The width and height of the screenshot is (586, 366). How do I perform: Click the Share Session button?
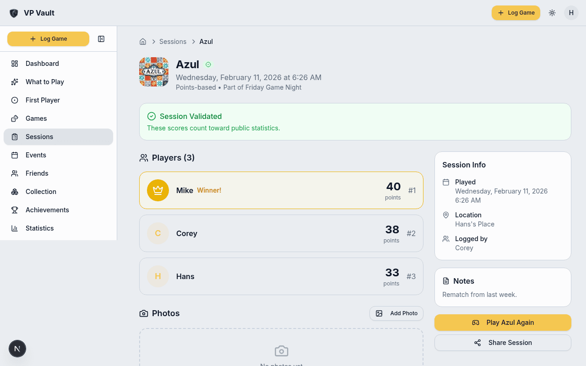click(x=503, y=343)
